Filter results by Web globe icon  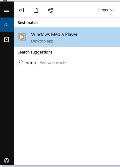point(51,10)
